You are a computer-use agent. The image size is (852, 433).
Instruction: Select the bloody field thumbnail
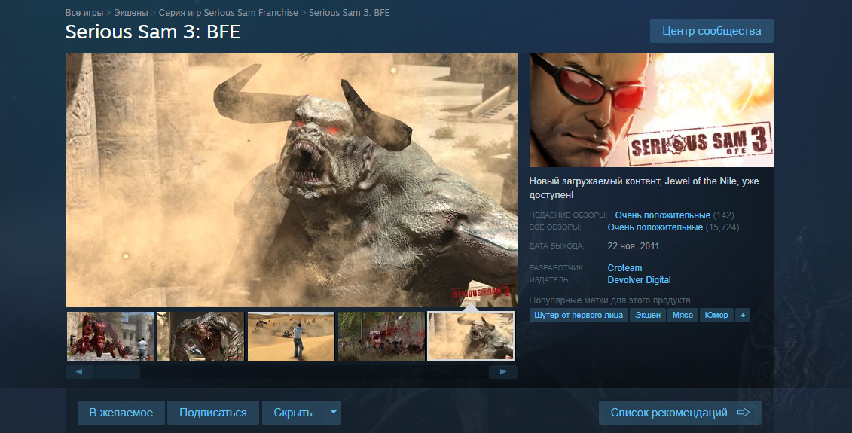tap(381, 337)
